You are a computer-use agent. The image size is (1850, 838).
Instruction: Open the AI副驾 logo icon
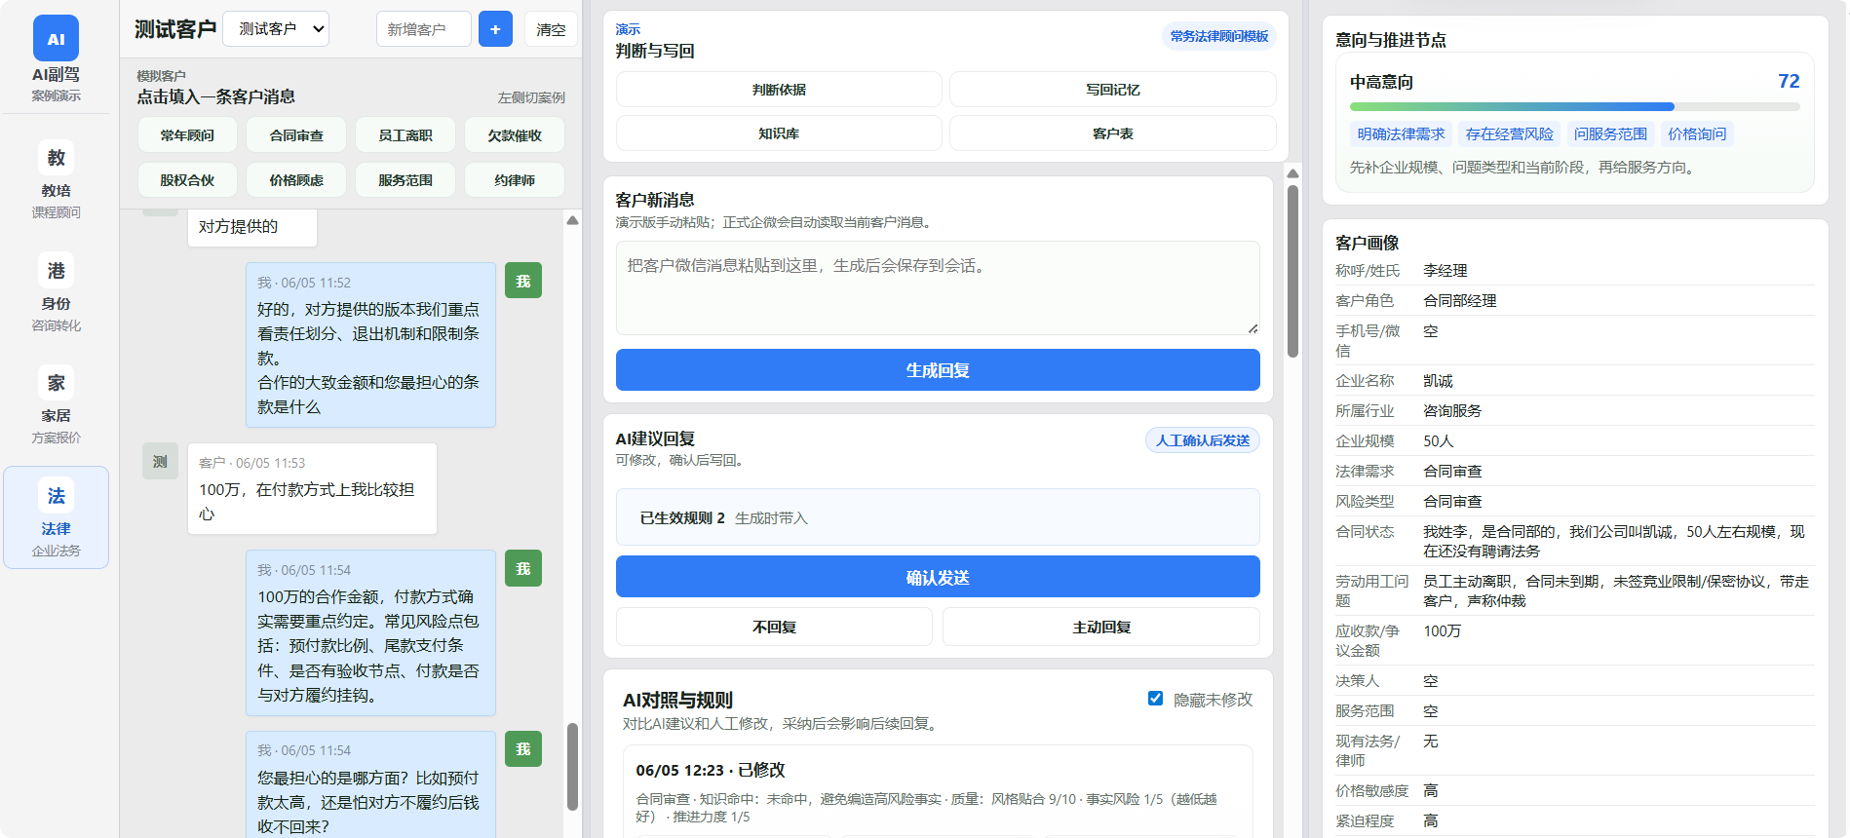[56, 39]
